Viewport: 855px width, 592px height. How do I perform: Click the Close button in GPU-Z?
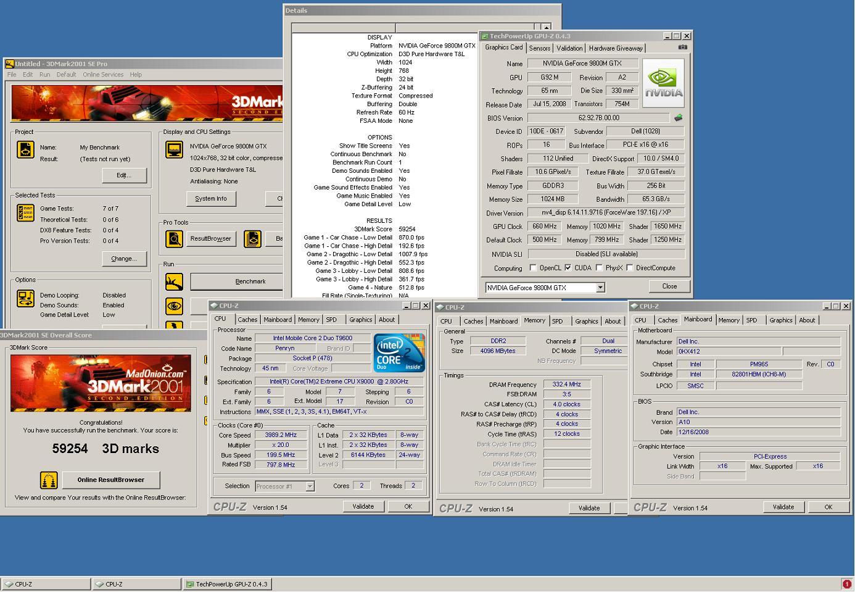pos(669,286)
